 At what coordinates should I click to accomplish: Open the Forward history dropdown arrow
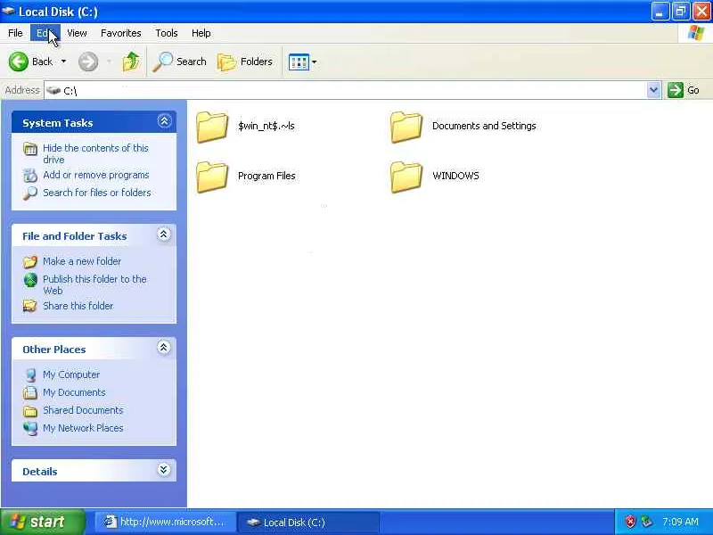[109, 61]
